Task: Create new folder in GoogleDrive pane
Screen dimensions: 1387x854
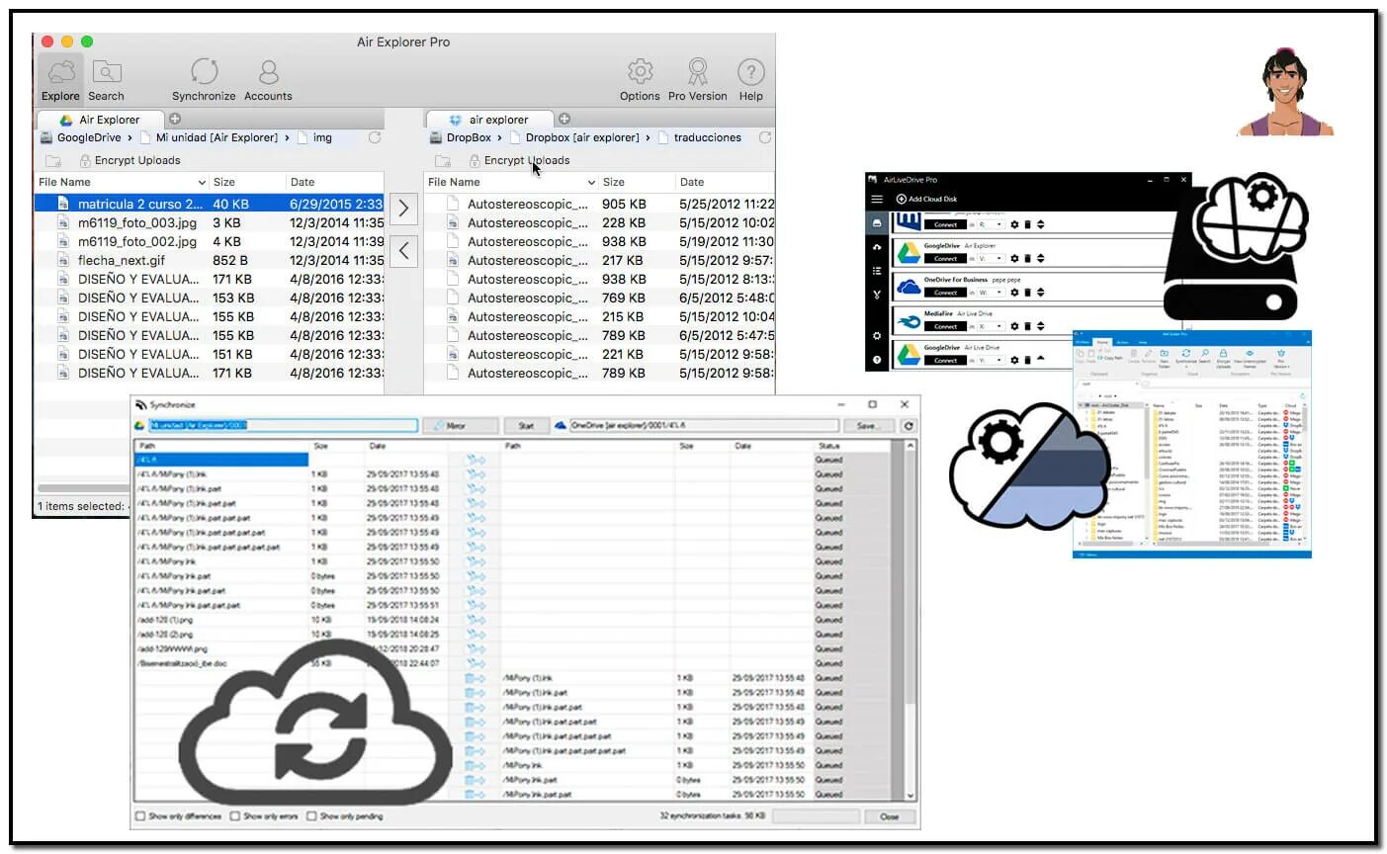Action: [53, 160]
